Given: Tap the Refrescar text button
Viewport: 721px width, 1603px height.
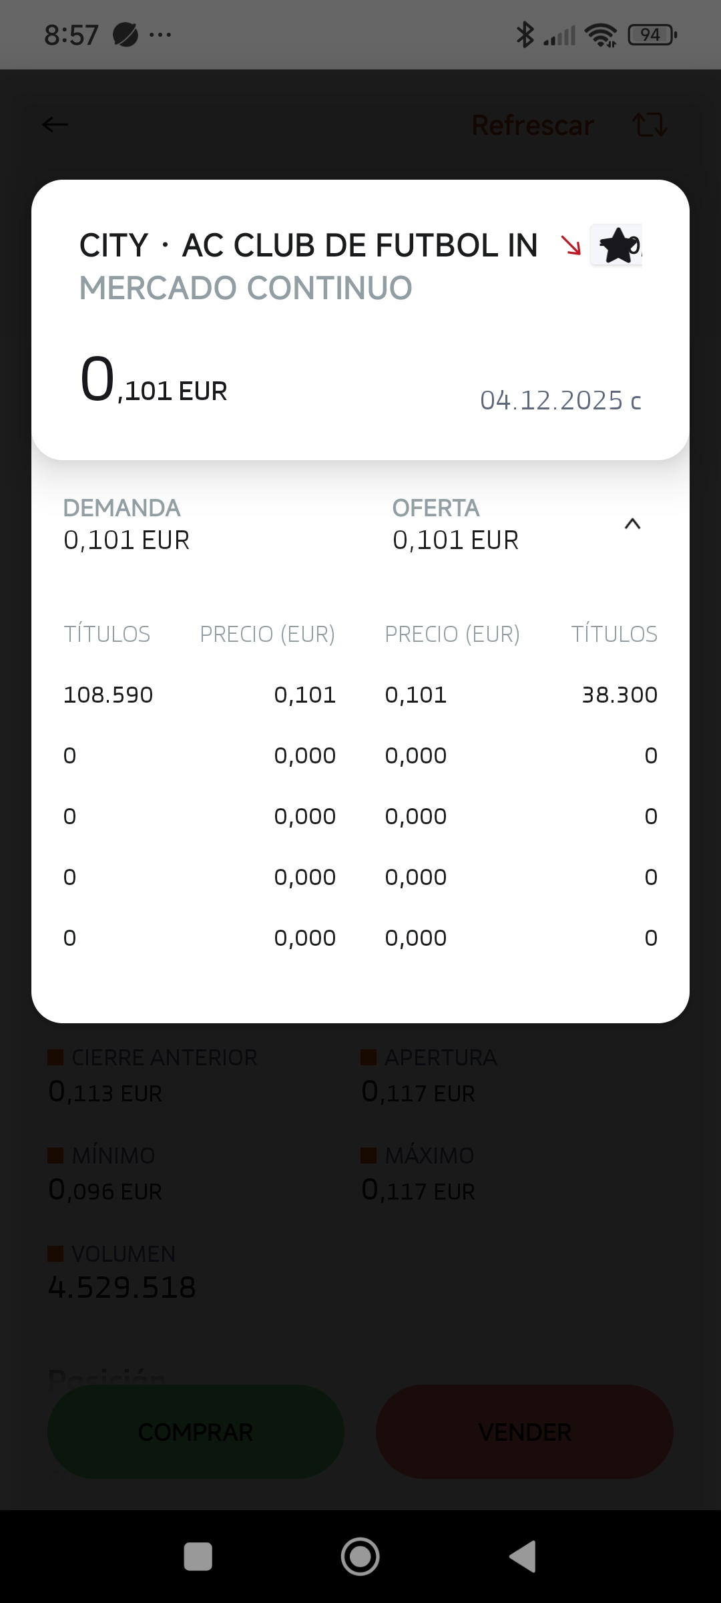Looking at the screenshot, I should pyautogui.click(x=533, y=125).
